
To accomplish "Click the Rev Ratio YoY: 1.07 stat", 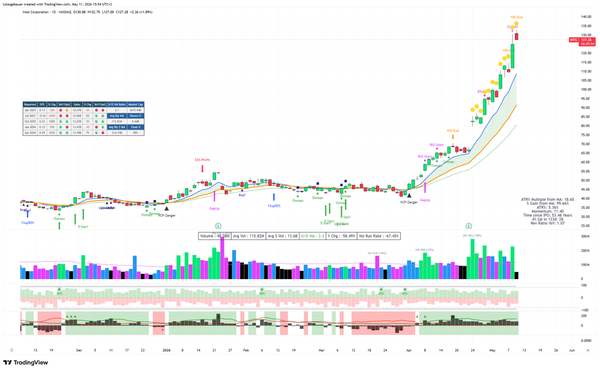I will pos(548,223).
